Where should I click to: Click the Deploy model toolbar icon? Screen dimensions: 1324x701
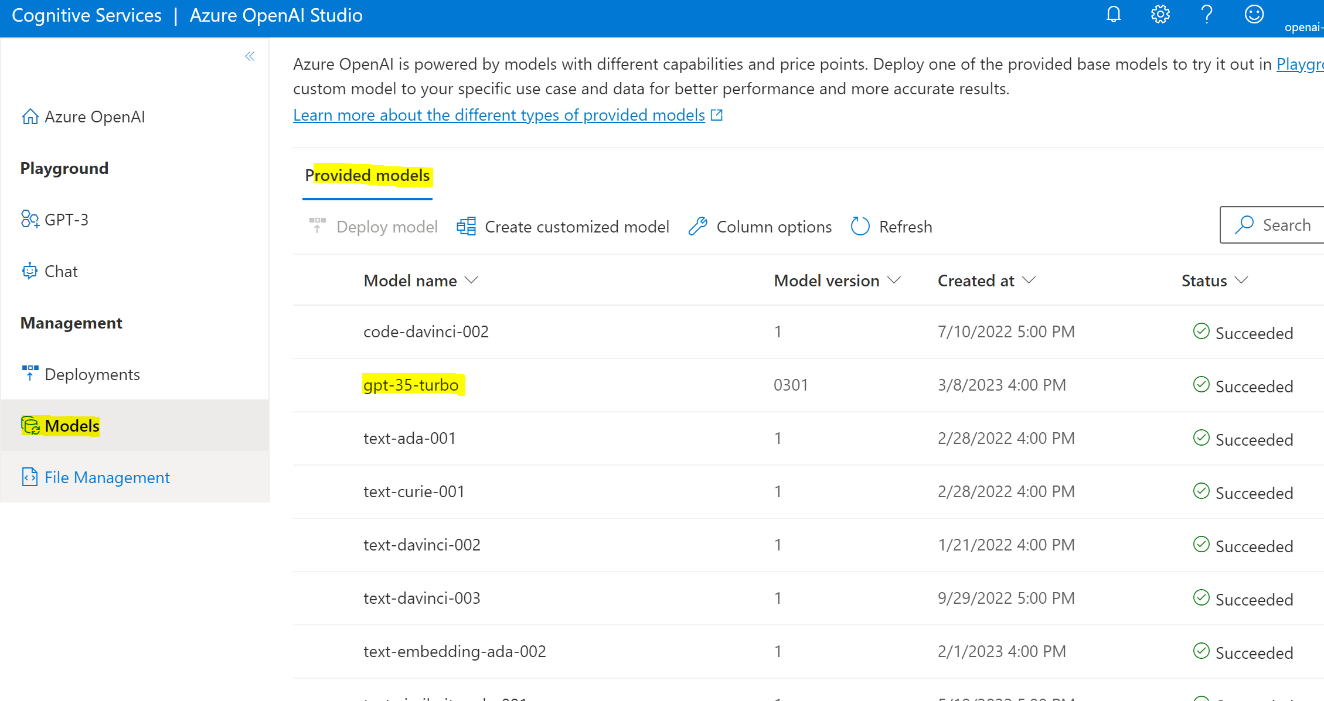(317, 226)
